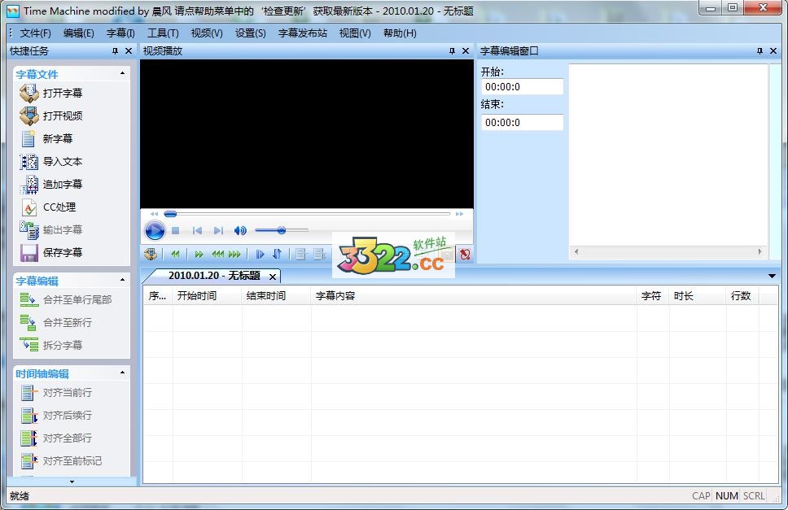Click green double-arrow rewind toolbar icon

175,255
